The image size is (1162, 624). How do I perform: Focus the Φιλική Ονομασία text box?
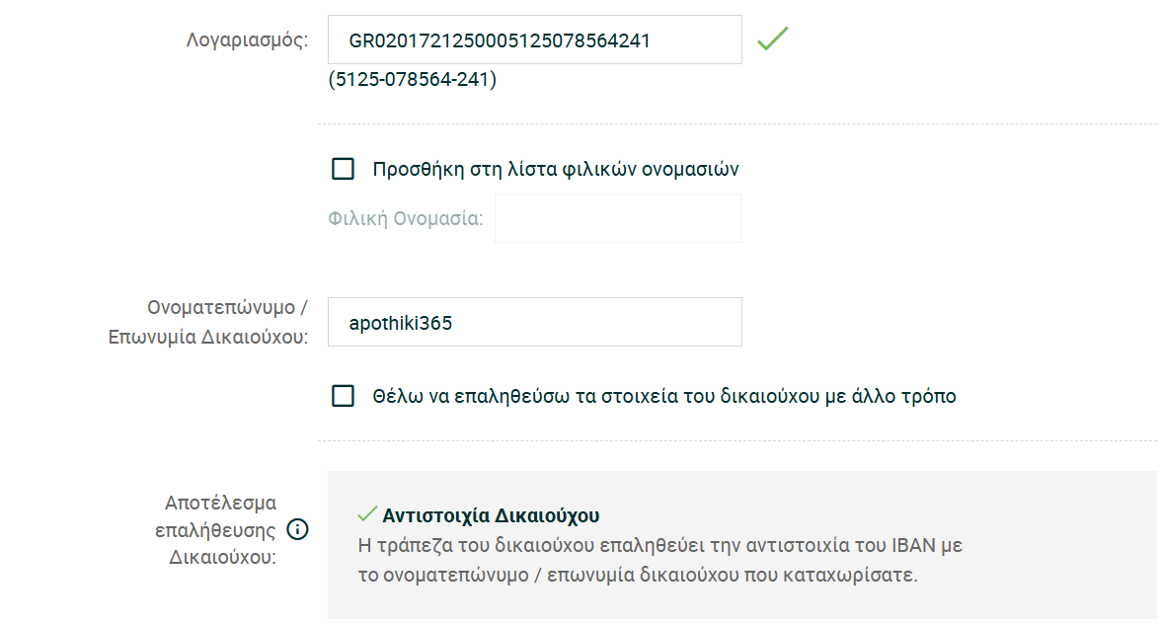click(x=617, y=218)
